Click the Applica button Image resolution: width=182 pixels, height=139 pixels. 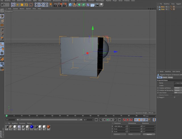[149, 134]
